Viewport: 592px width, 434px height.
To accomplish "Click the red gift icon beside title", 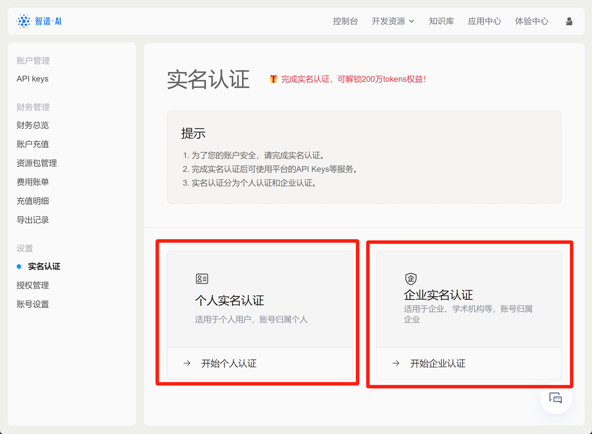I will pos(273,79).
